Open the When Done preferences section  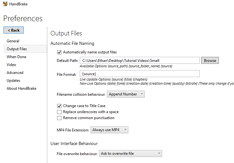(16, 57)
